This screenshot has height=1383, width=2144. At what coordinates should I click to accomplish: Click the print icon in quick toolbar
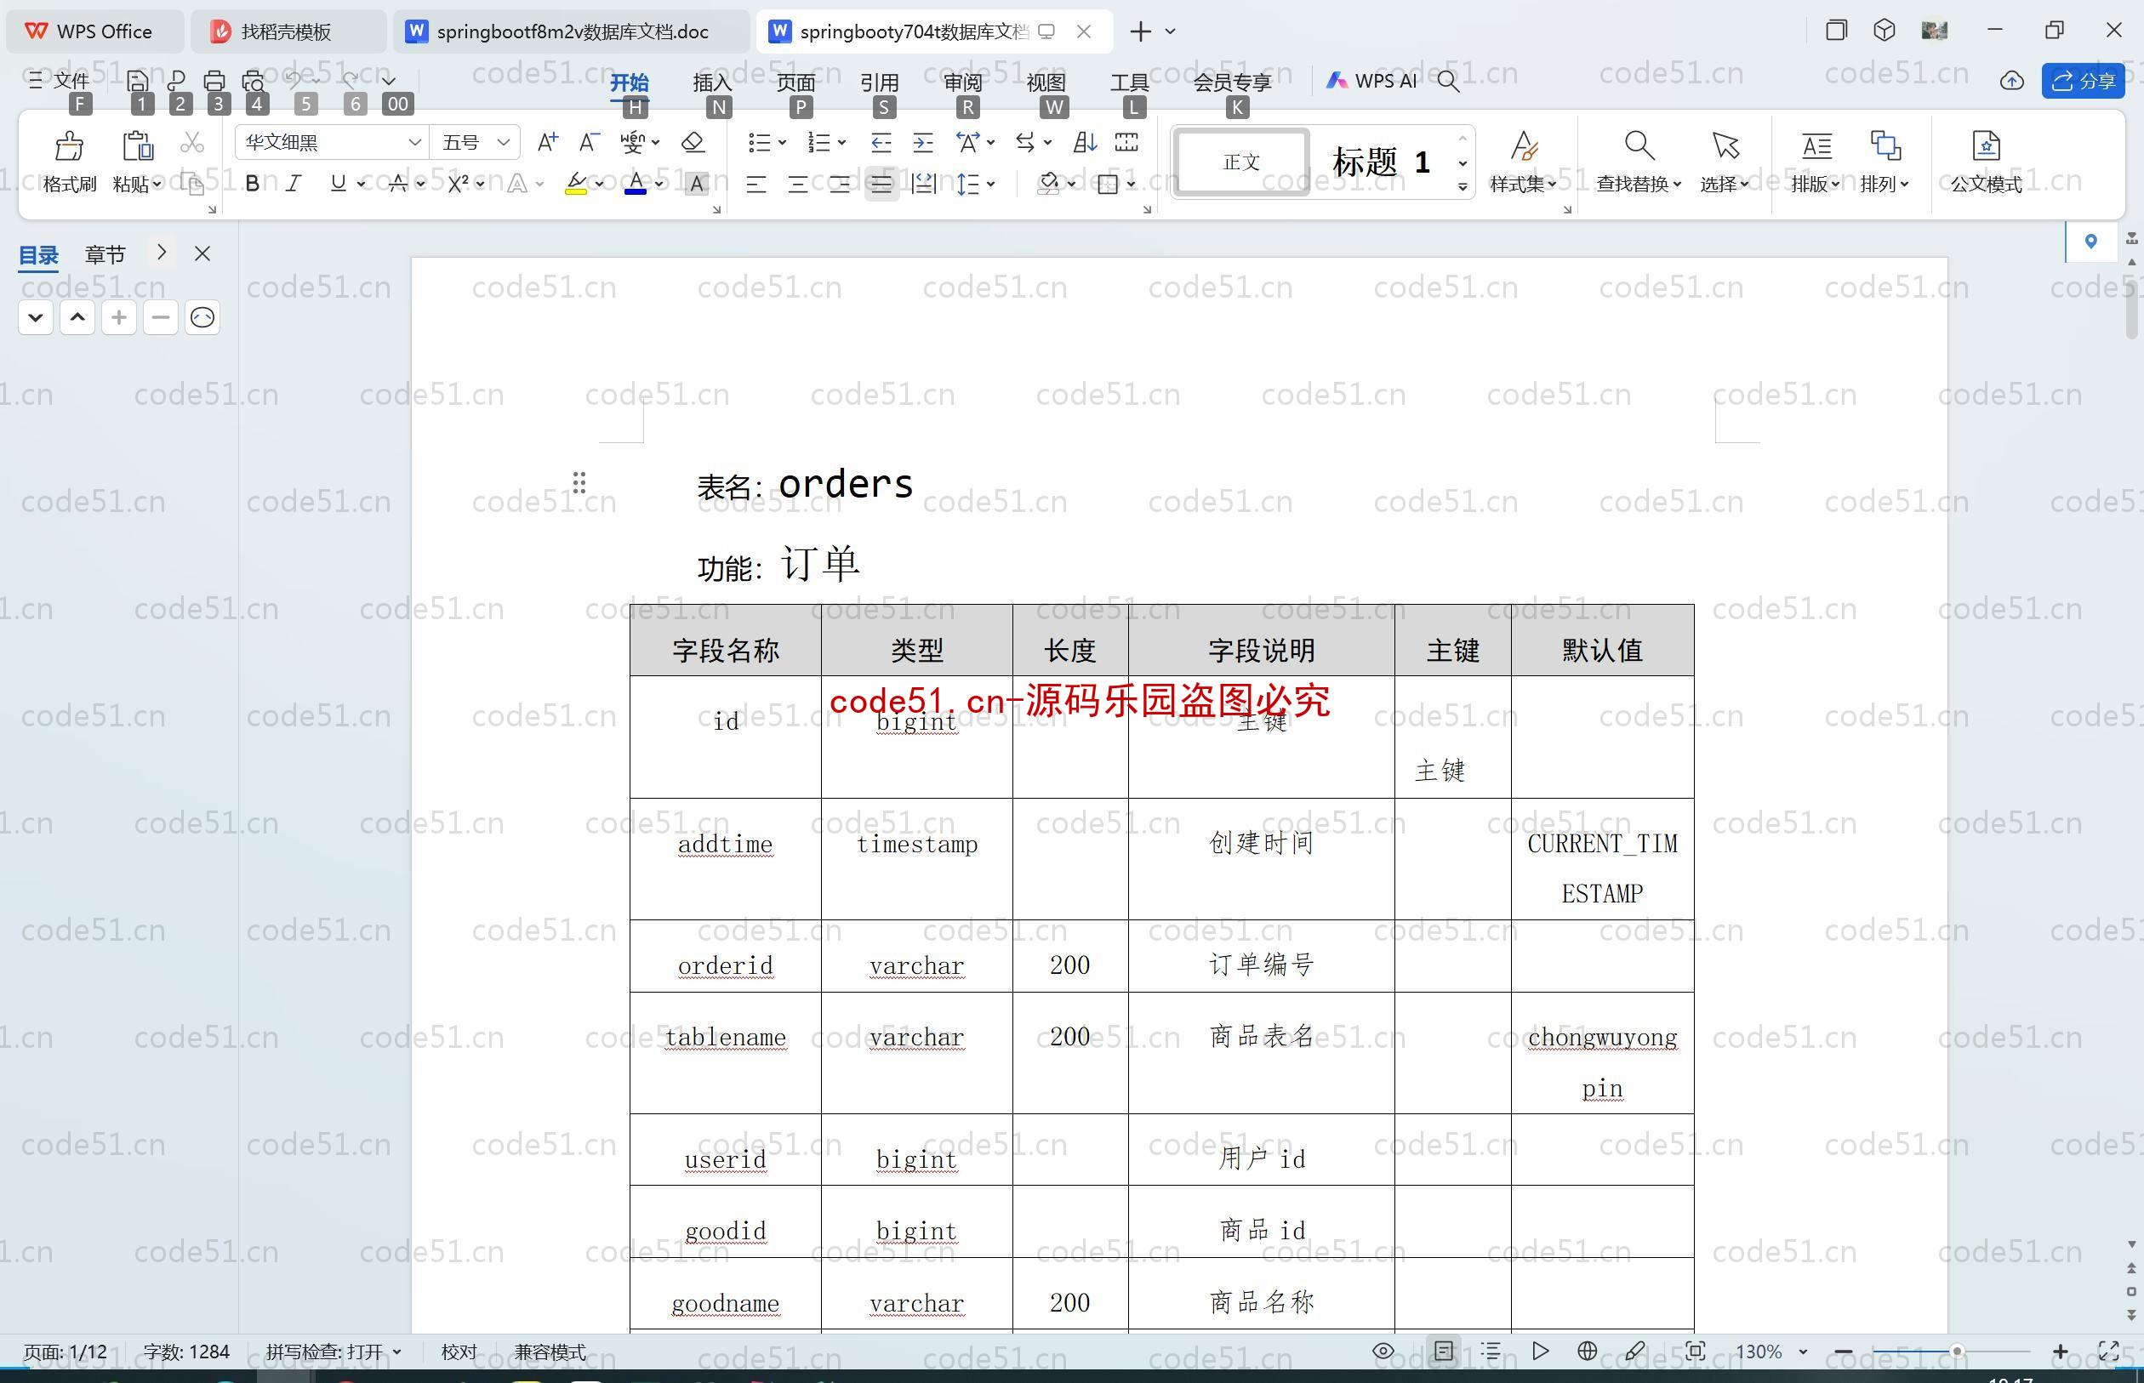(x=214, y=81)
